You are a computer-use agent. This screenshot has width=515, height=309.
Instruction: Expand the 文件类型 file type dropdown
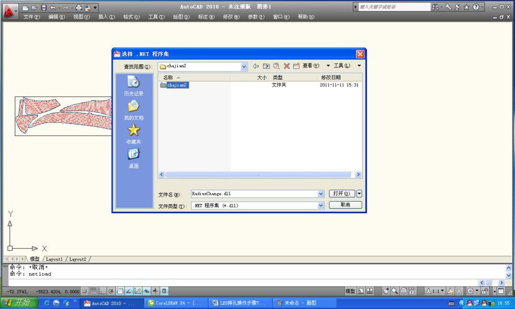(x=321, y=206)
